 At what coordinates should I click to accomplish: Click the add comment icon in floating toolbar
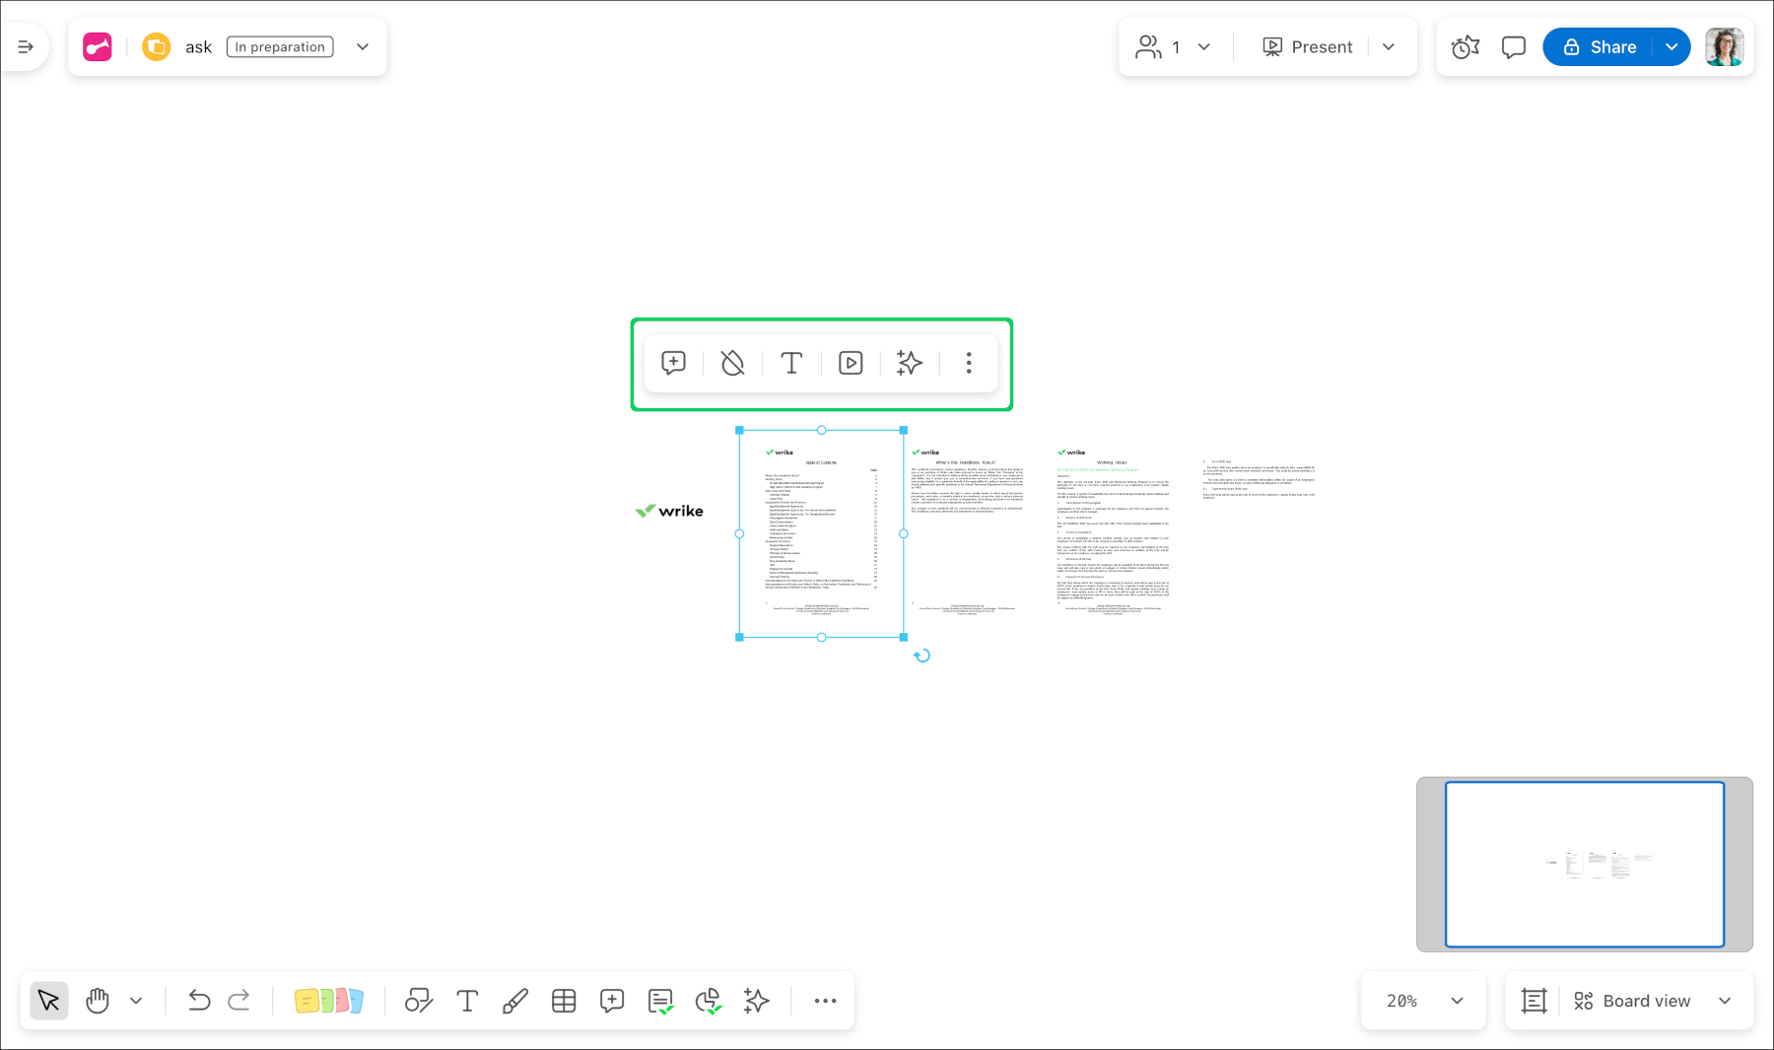(673, 363)
